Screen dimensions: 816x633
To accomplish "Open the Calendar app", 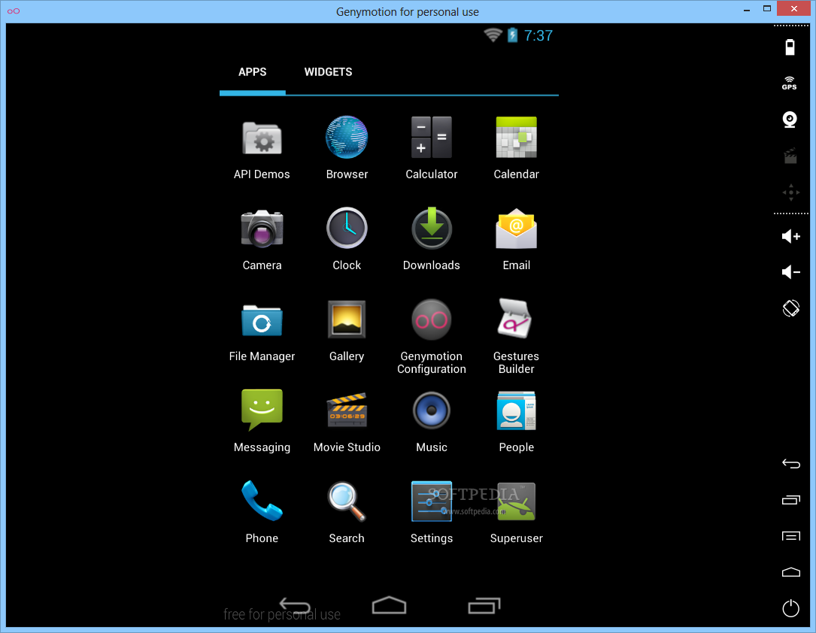I will 516,149.
